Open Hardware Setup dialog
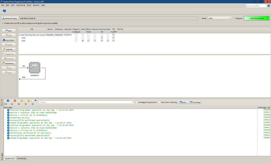271x164 pixels. click(10, 18)
